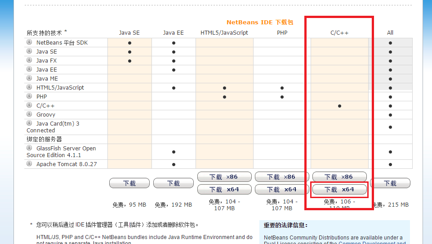Download C/C++ x86 bundle
432x244 pixels.
click(x=339, y=176)
